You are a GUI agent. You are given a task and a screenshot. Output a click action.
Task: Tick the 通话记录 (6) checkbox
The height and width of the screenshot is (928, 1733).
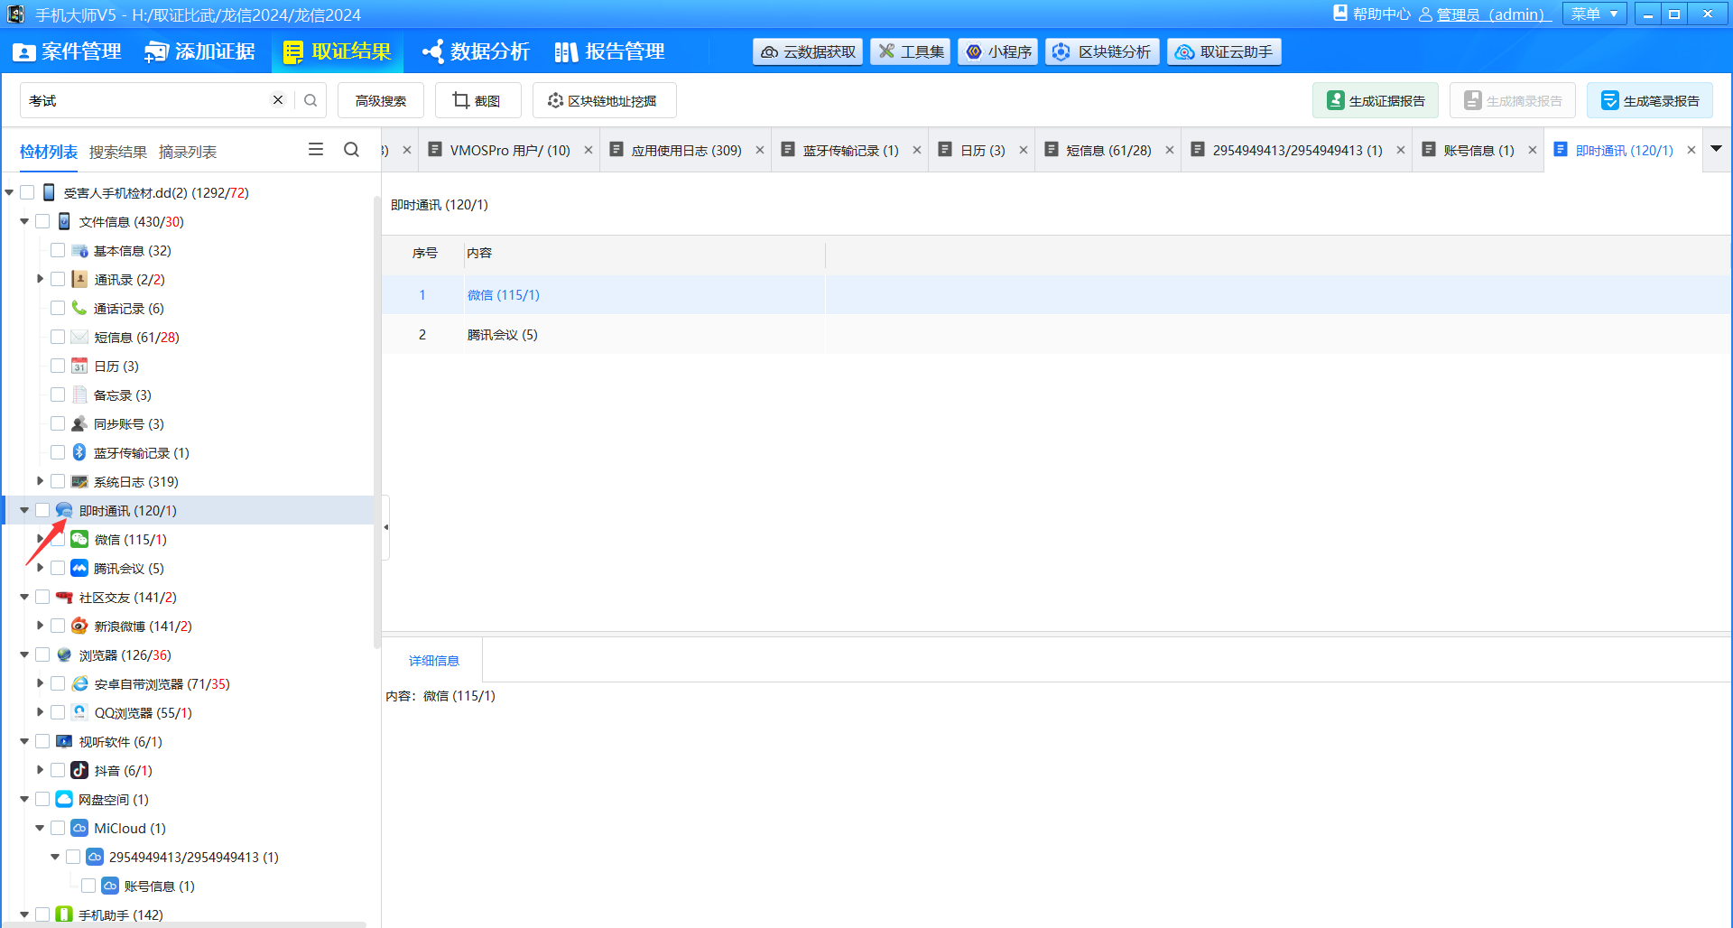(58, 309)
